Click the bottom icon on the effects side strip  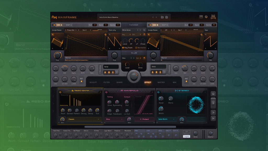point(213,118)
